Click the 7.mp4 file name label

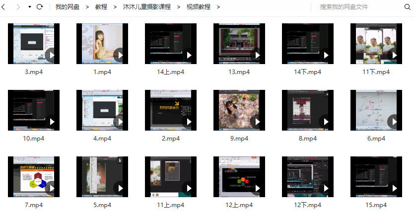coord(34,205)
